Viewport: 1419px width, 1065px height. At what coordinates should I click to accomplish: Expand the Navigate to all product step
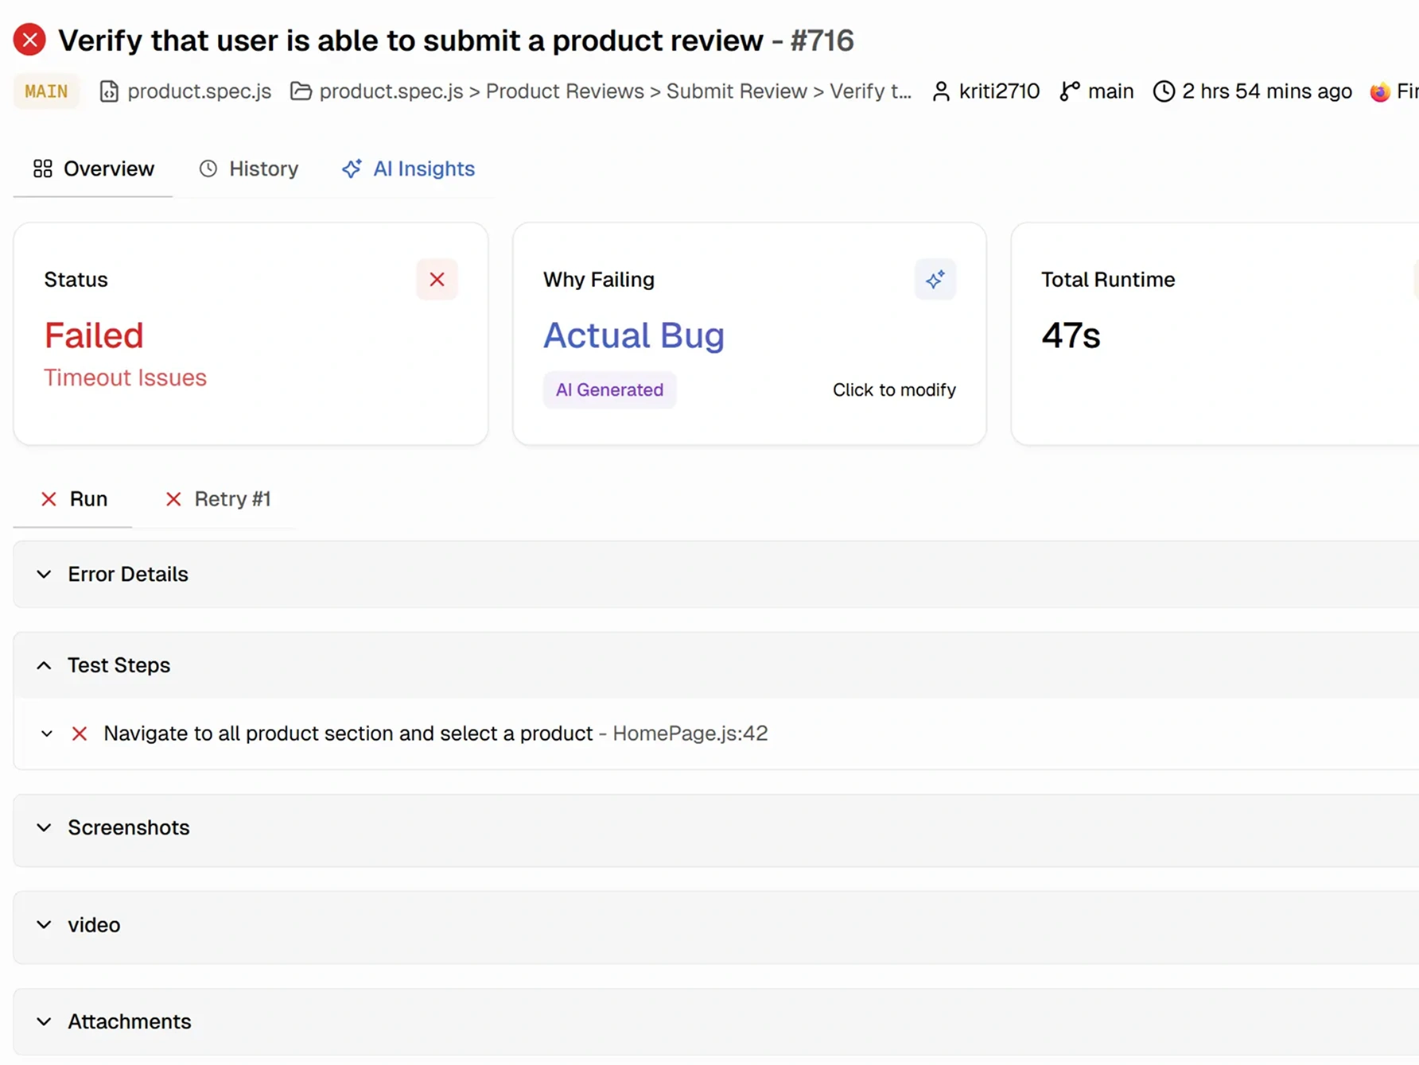click(47, 734)
